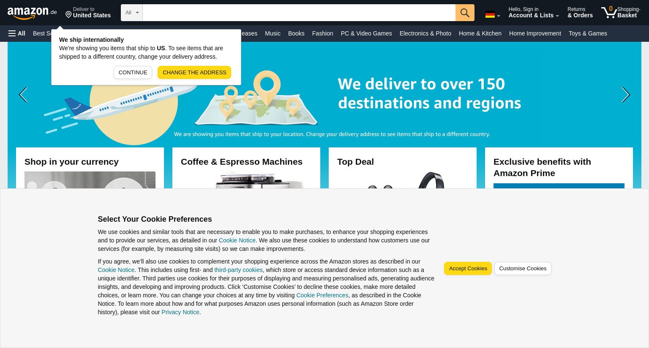Click Accept Cookies button
This screenshot has width=649, height=348.
[x=468, y=269]
